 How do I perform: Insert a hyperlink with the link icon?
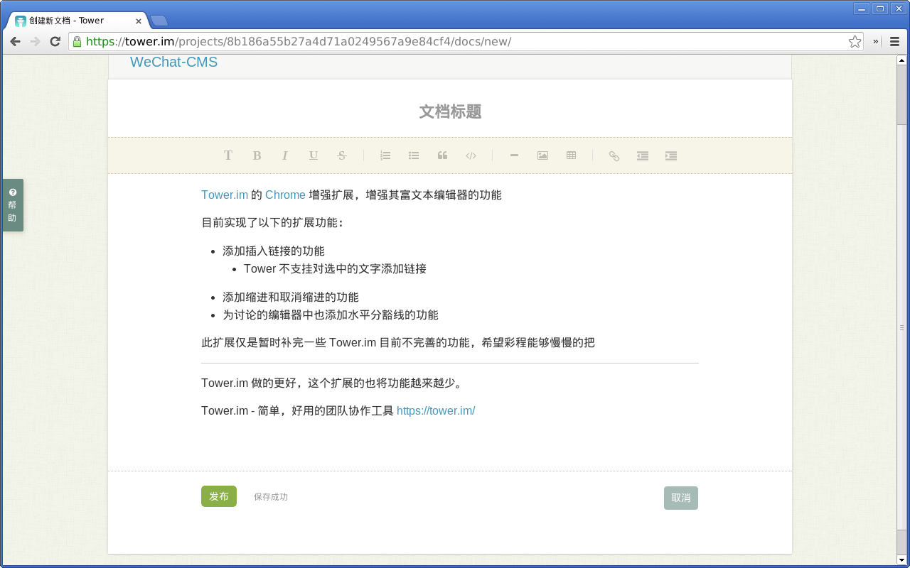coord(614,155)
